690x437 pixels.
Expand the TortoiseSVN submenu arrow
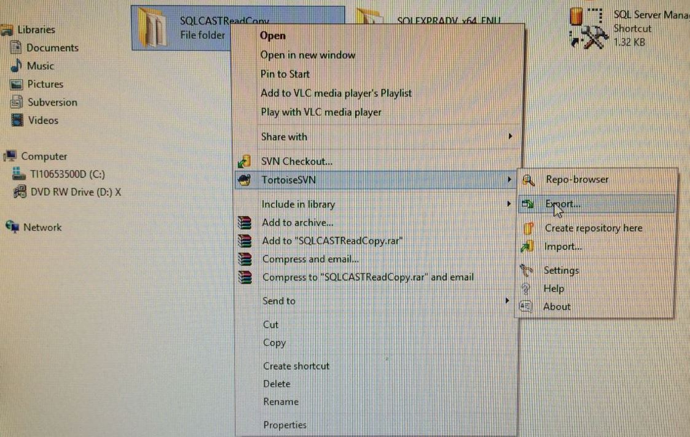[x=509, y=179]
